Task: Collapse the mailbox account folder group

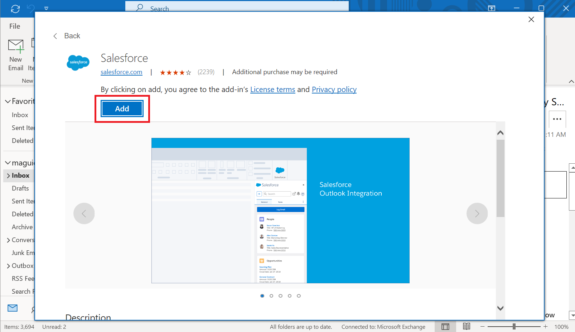Action: (8, 163)
